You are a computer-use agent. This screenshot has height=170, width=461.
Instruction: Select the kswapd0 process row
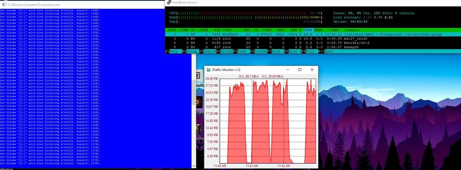coord(313,47)
